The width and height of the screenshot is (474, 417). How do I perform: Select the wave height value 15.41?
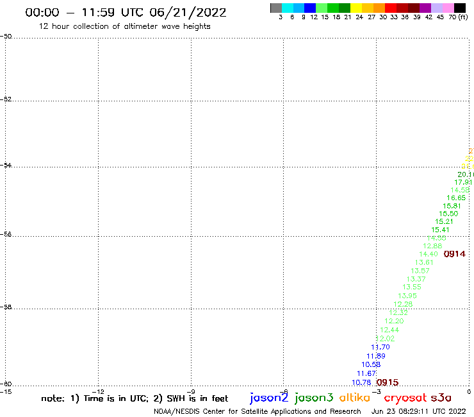(x=440, y=230)
